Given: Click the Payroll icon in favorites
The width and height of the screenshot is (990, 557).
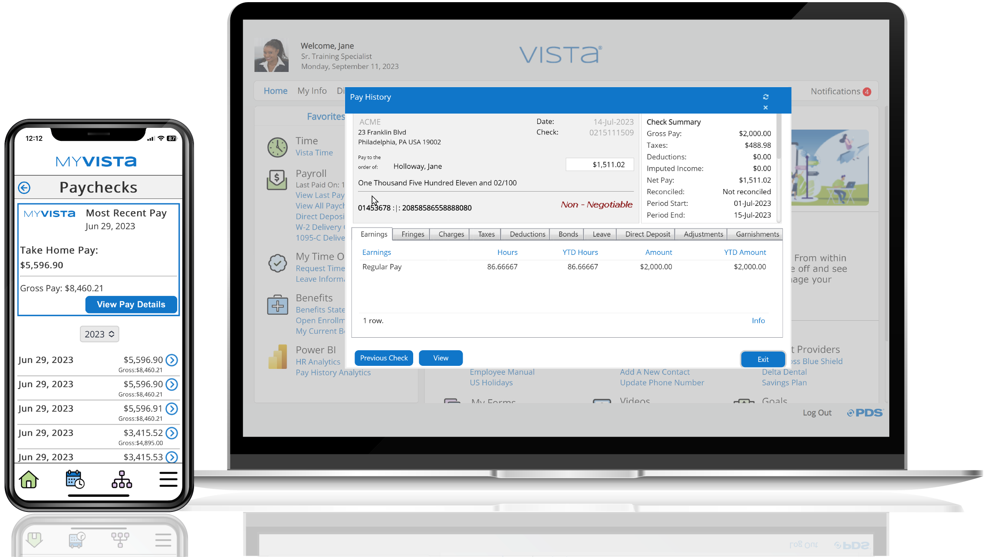Looking at the screenshot, I should click(x=277, y=178).
